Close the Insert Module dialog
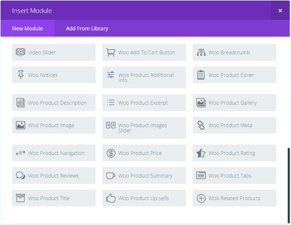 coord(280,11)
